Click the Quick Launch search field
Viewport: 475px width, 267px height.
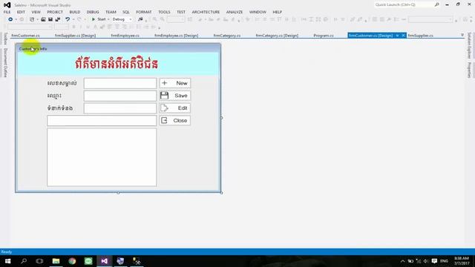[x=404, y=4]
